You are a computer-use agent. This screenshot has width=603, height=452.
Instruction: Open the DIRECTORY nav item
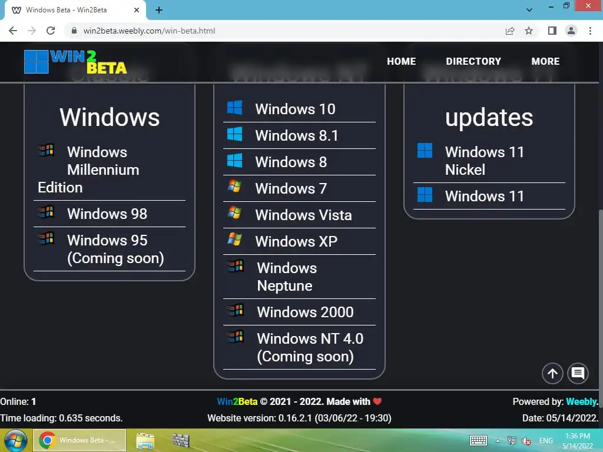473,61
